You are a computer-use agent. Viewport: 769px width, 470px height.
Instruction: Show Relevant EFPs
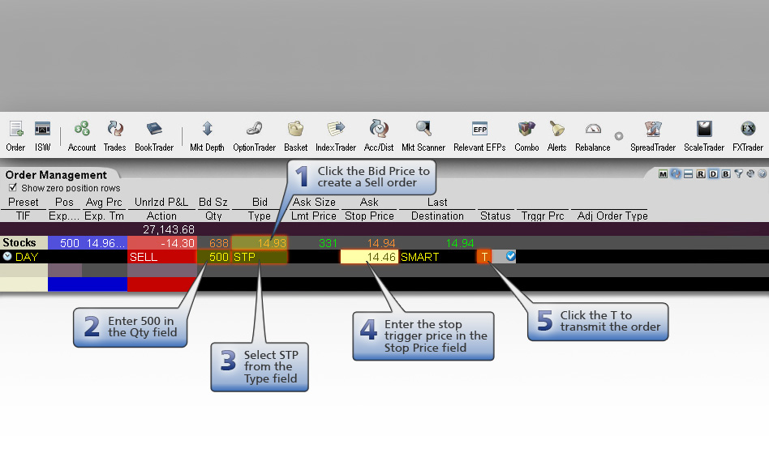point(479,136)
